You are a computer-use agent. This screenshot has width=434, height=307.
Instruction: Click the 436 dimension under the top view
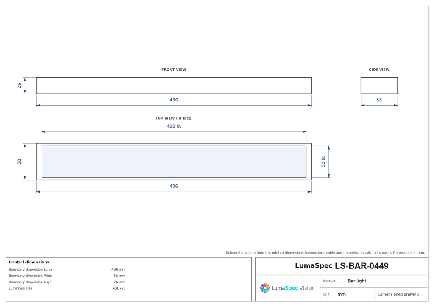click(x=174, y=186)
